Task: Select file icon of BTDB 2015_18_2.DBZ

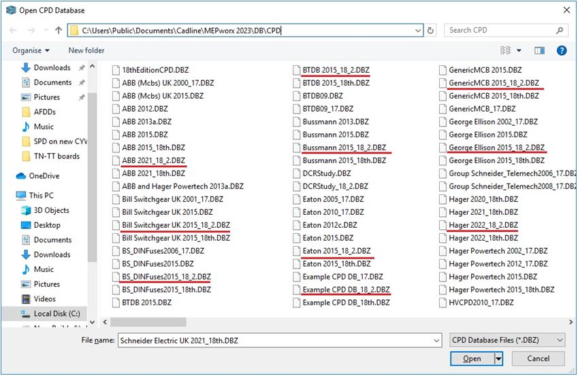Action: [296, 70]
